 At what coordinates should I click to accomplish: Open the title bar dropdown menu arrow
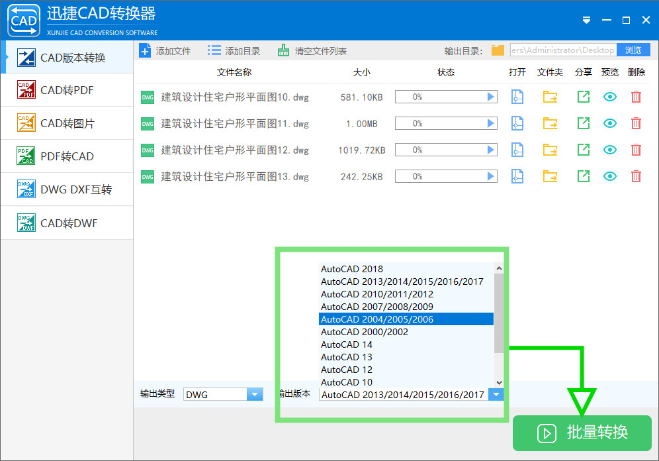coord(586,20)
